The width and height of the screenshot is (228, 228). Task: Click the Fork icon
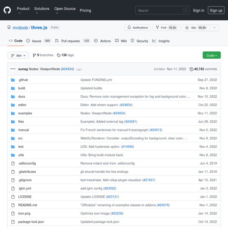[157, 27]
